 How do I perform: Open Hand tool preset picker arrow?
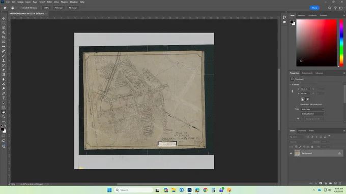click(16, 8)
